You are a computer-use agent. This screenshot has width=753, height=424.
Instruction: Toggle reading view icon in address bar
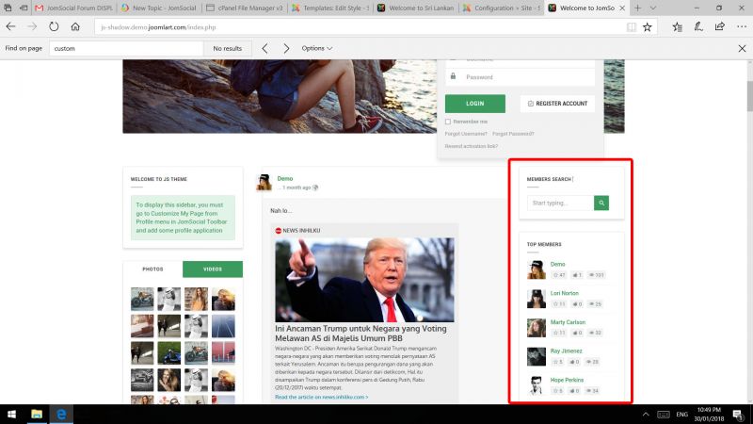[x=632, y=27]
